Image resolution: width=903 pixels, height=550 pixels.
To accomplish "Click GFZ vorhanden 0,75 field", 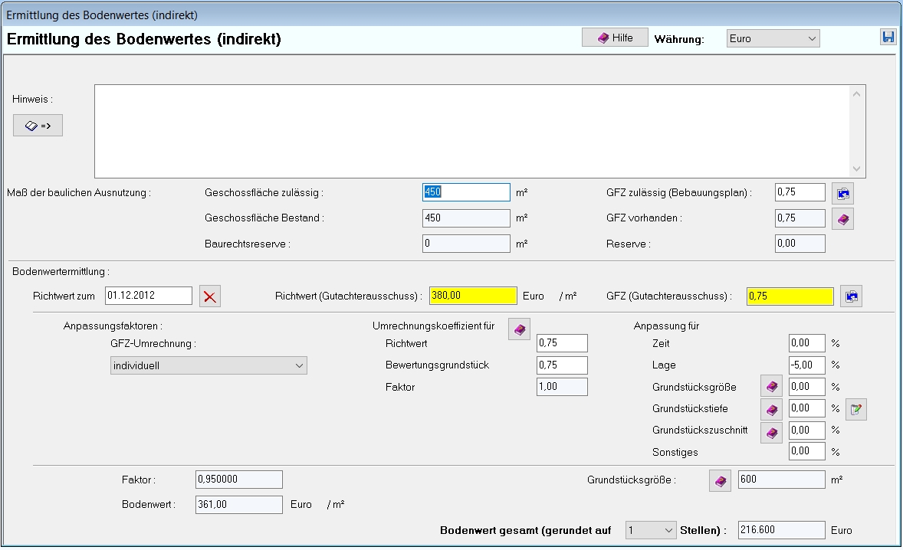I will [x=800, y=218].
